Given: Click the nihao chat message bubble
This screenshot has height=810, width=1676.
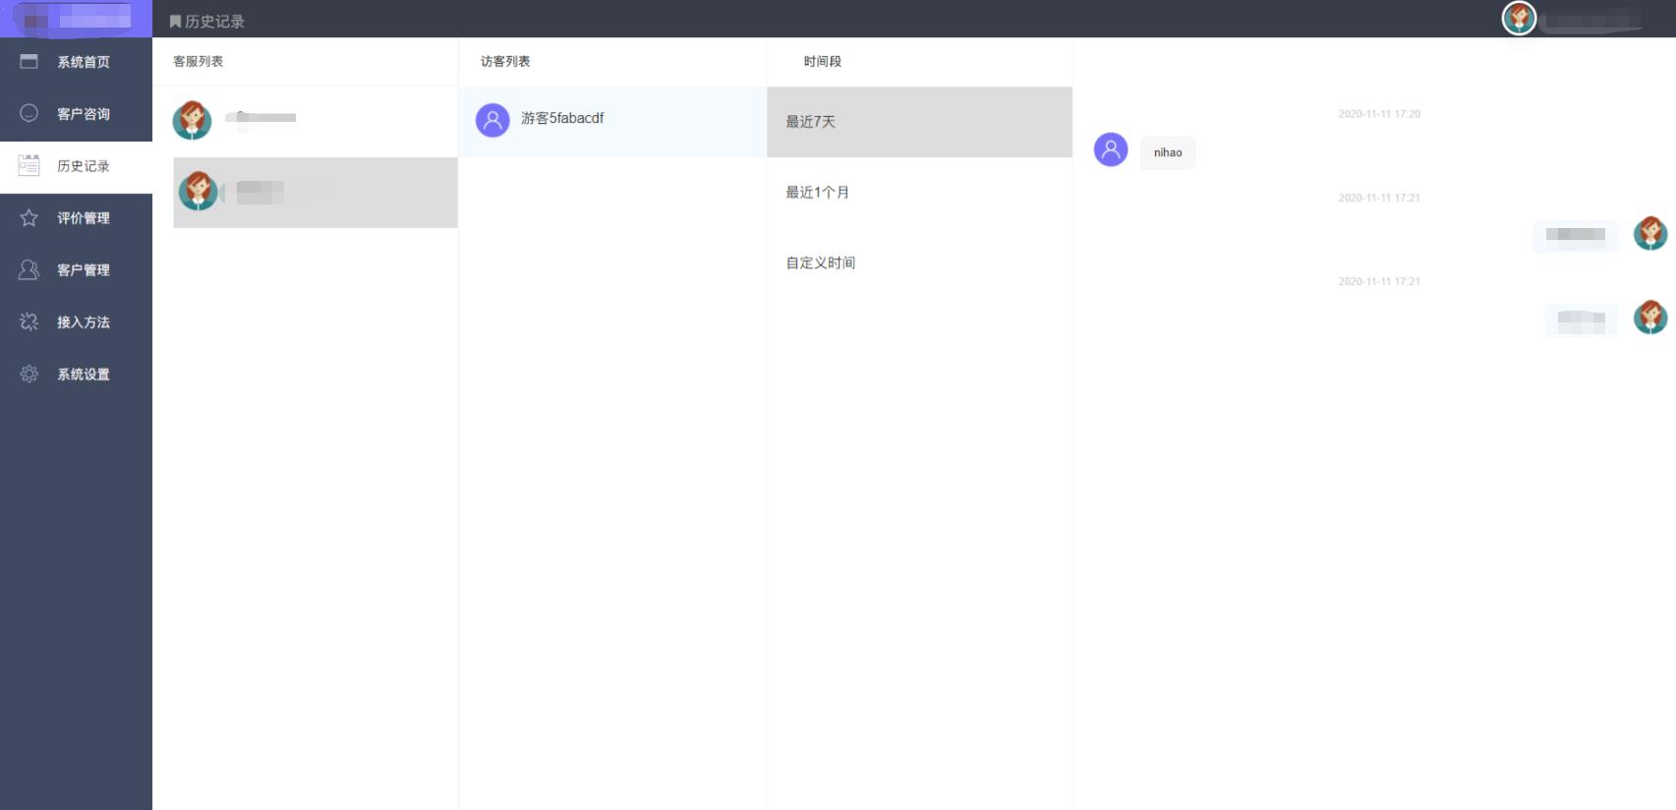Looking at the screenshot, I should [1168, 152].
